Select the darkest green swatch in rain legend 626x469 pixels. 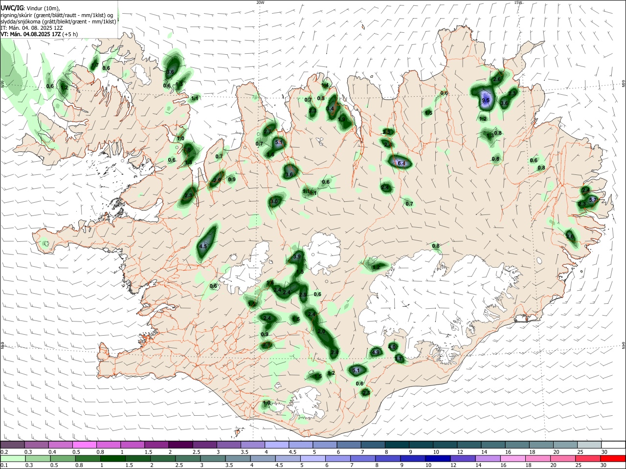[112, 459]
